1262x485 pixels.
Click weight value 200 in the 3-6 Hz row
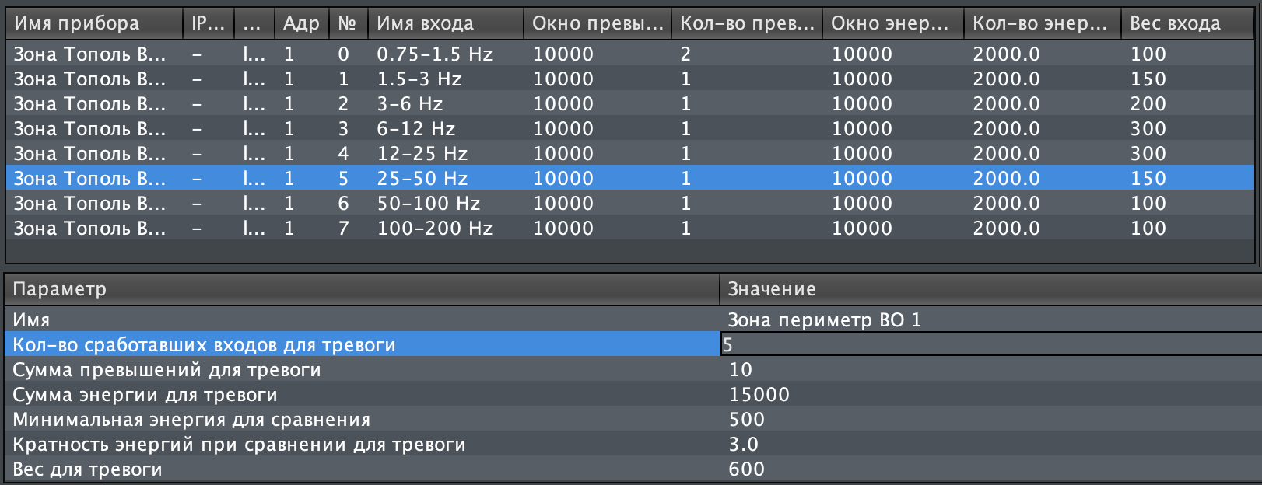(x=1148, y=104)
